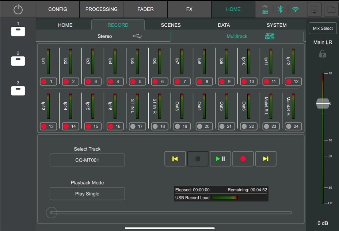Skip to next track

pyautogui.click(x=266, y=159)
